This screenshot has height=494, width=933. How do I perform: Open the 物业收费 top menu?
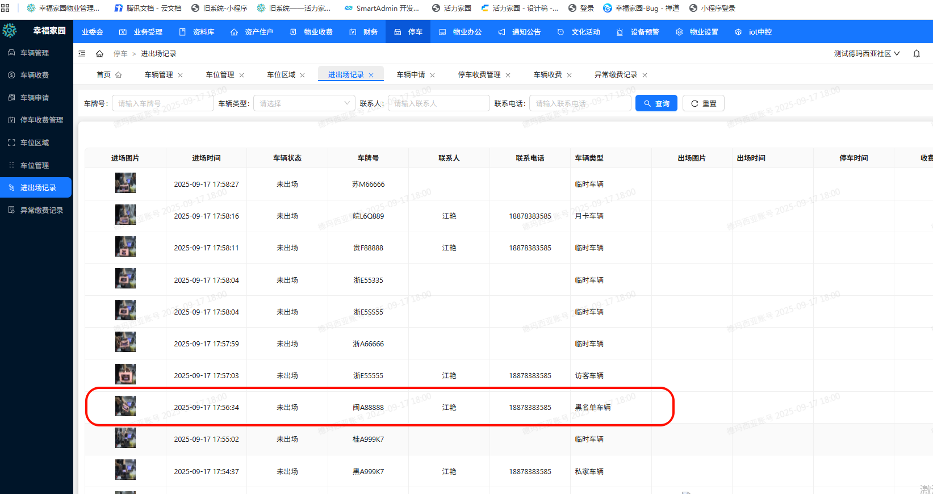[312, 32]
